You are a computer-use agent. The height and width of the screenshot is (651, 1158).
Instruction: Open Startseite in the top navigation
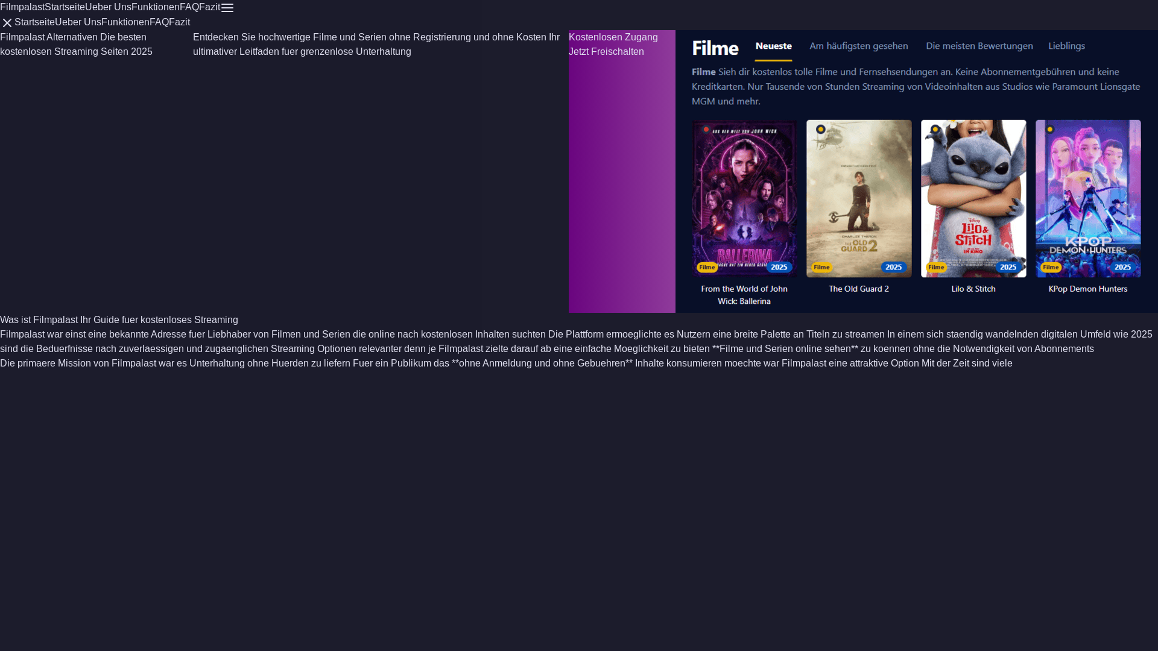(65, 7)
